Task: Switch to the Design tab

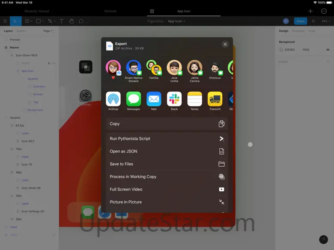Action: [283, 31]
